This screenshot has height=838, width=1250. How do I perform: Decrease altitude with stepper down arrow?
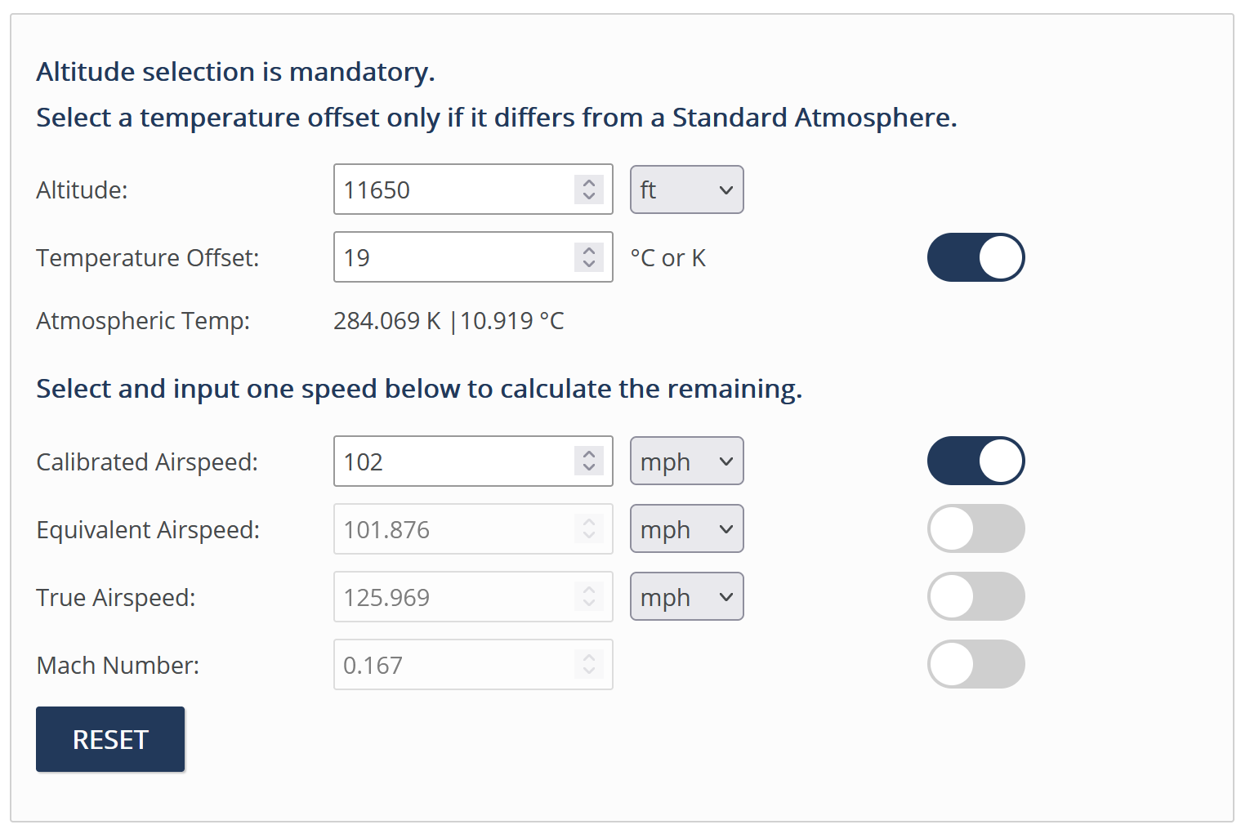(589, 196)
